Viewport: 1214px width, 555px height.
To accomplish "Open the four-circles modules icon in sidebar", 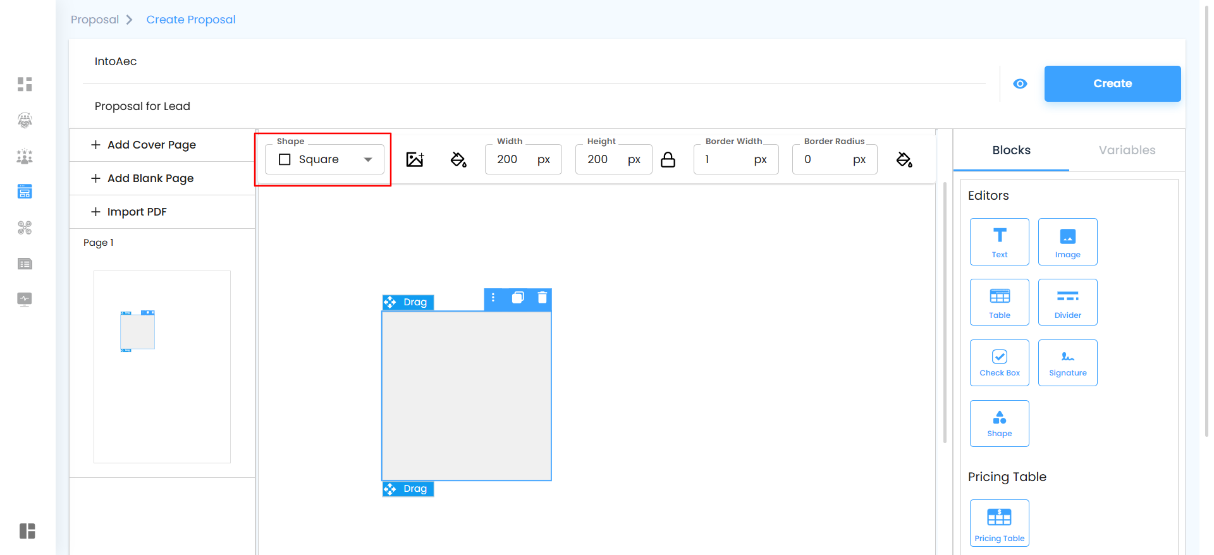I will click(25, 228).
